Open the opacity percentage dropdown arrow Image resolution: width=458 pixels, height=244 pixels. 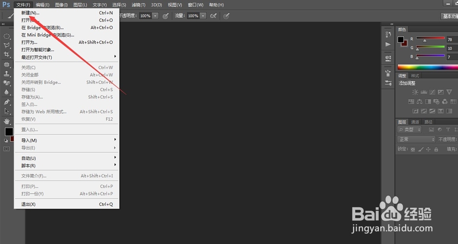[156, 16]
